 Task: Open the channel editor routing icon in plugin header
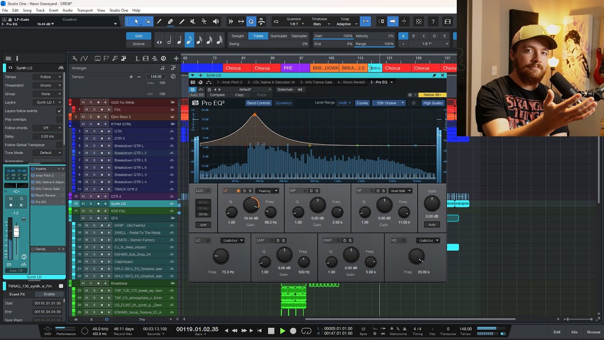click(x=208, y=82)
